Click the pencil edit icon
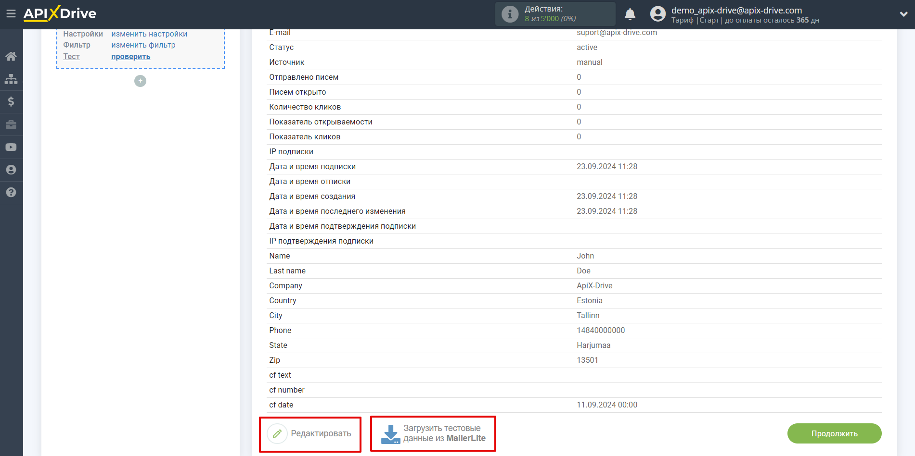 tap(277, 433)
